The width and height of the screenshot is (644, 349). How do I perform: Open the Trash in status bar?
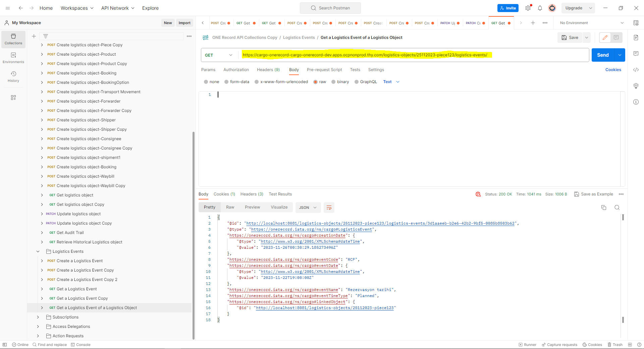pos(615,345)
